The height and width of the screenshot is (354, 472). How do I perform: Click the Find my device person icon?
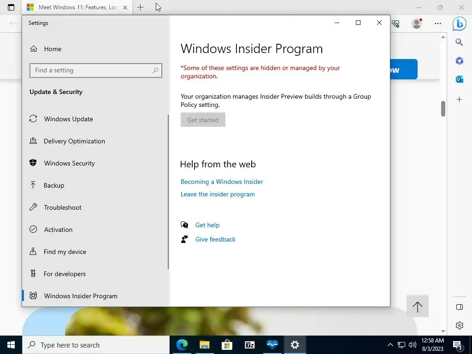pyautogui.click(x=33, y=251)
